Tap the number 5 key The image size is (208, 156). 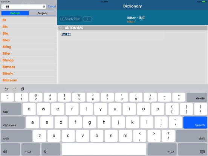tap(79, 97)
